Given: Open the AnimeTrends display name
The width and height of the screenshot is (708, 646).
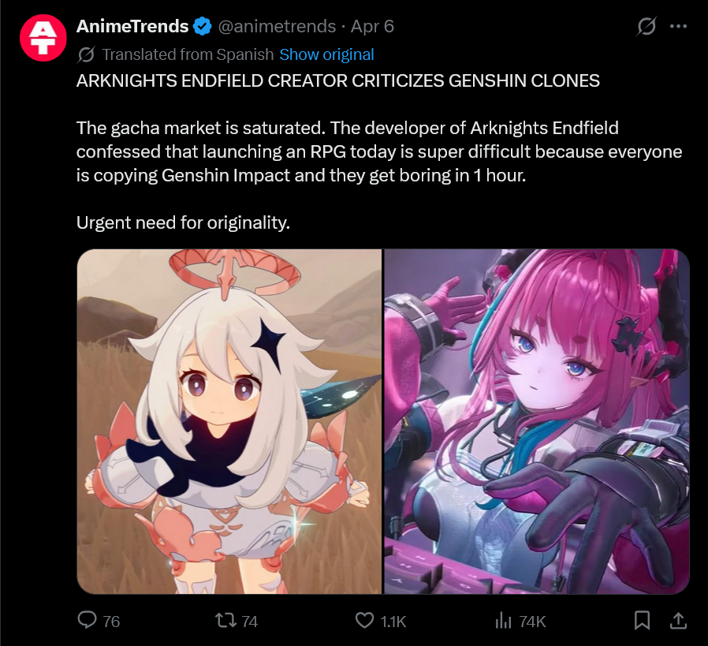Looking at the screenshot, I should pyautogui.click(x=132, y=27).
